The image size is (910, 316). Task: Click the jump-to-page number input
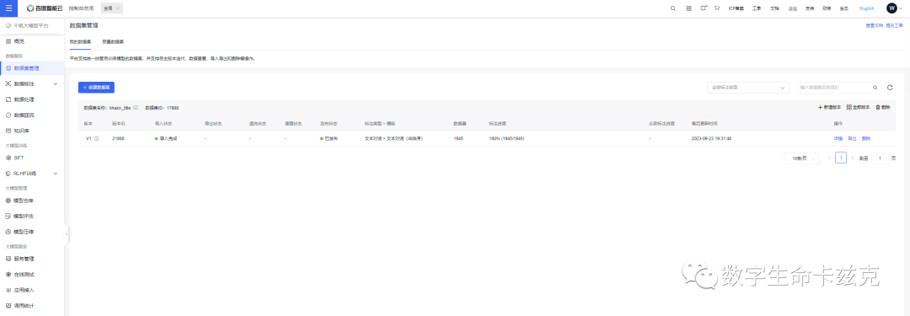click(x=879, y=158)
